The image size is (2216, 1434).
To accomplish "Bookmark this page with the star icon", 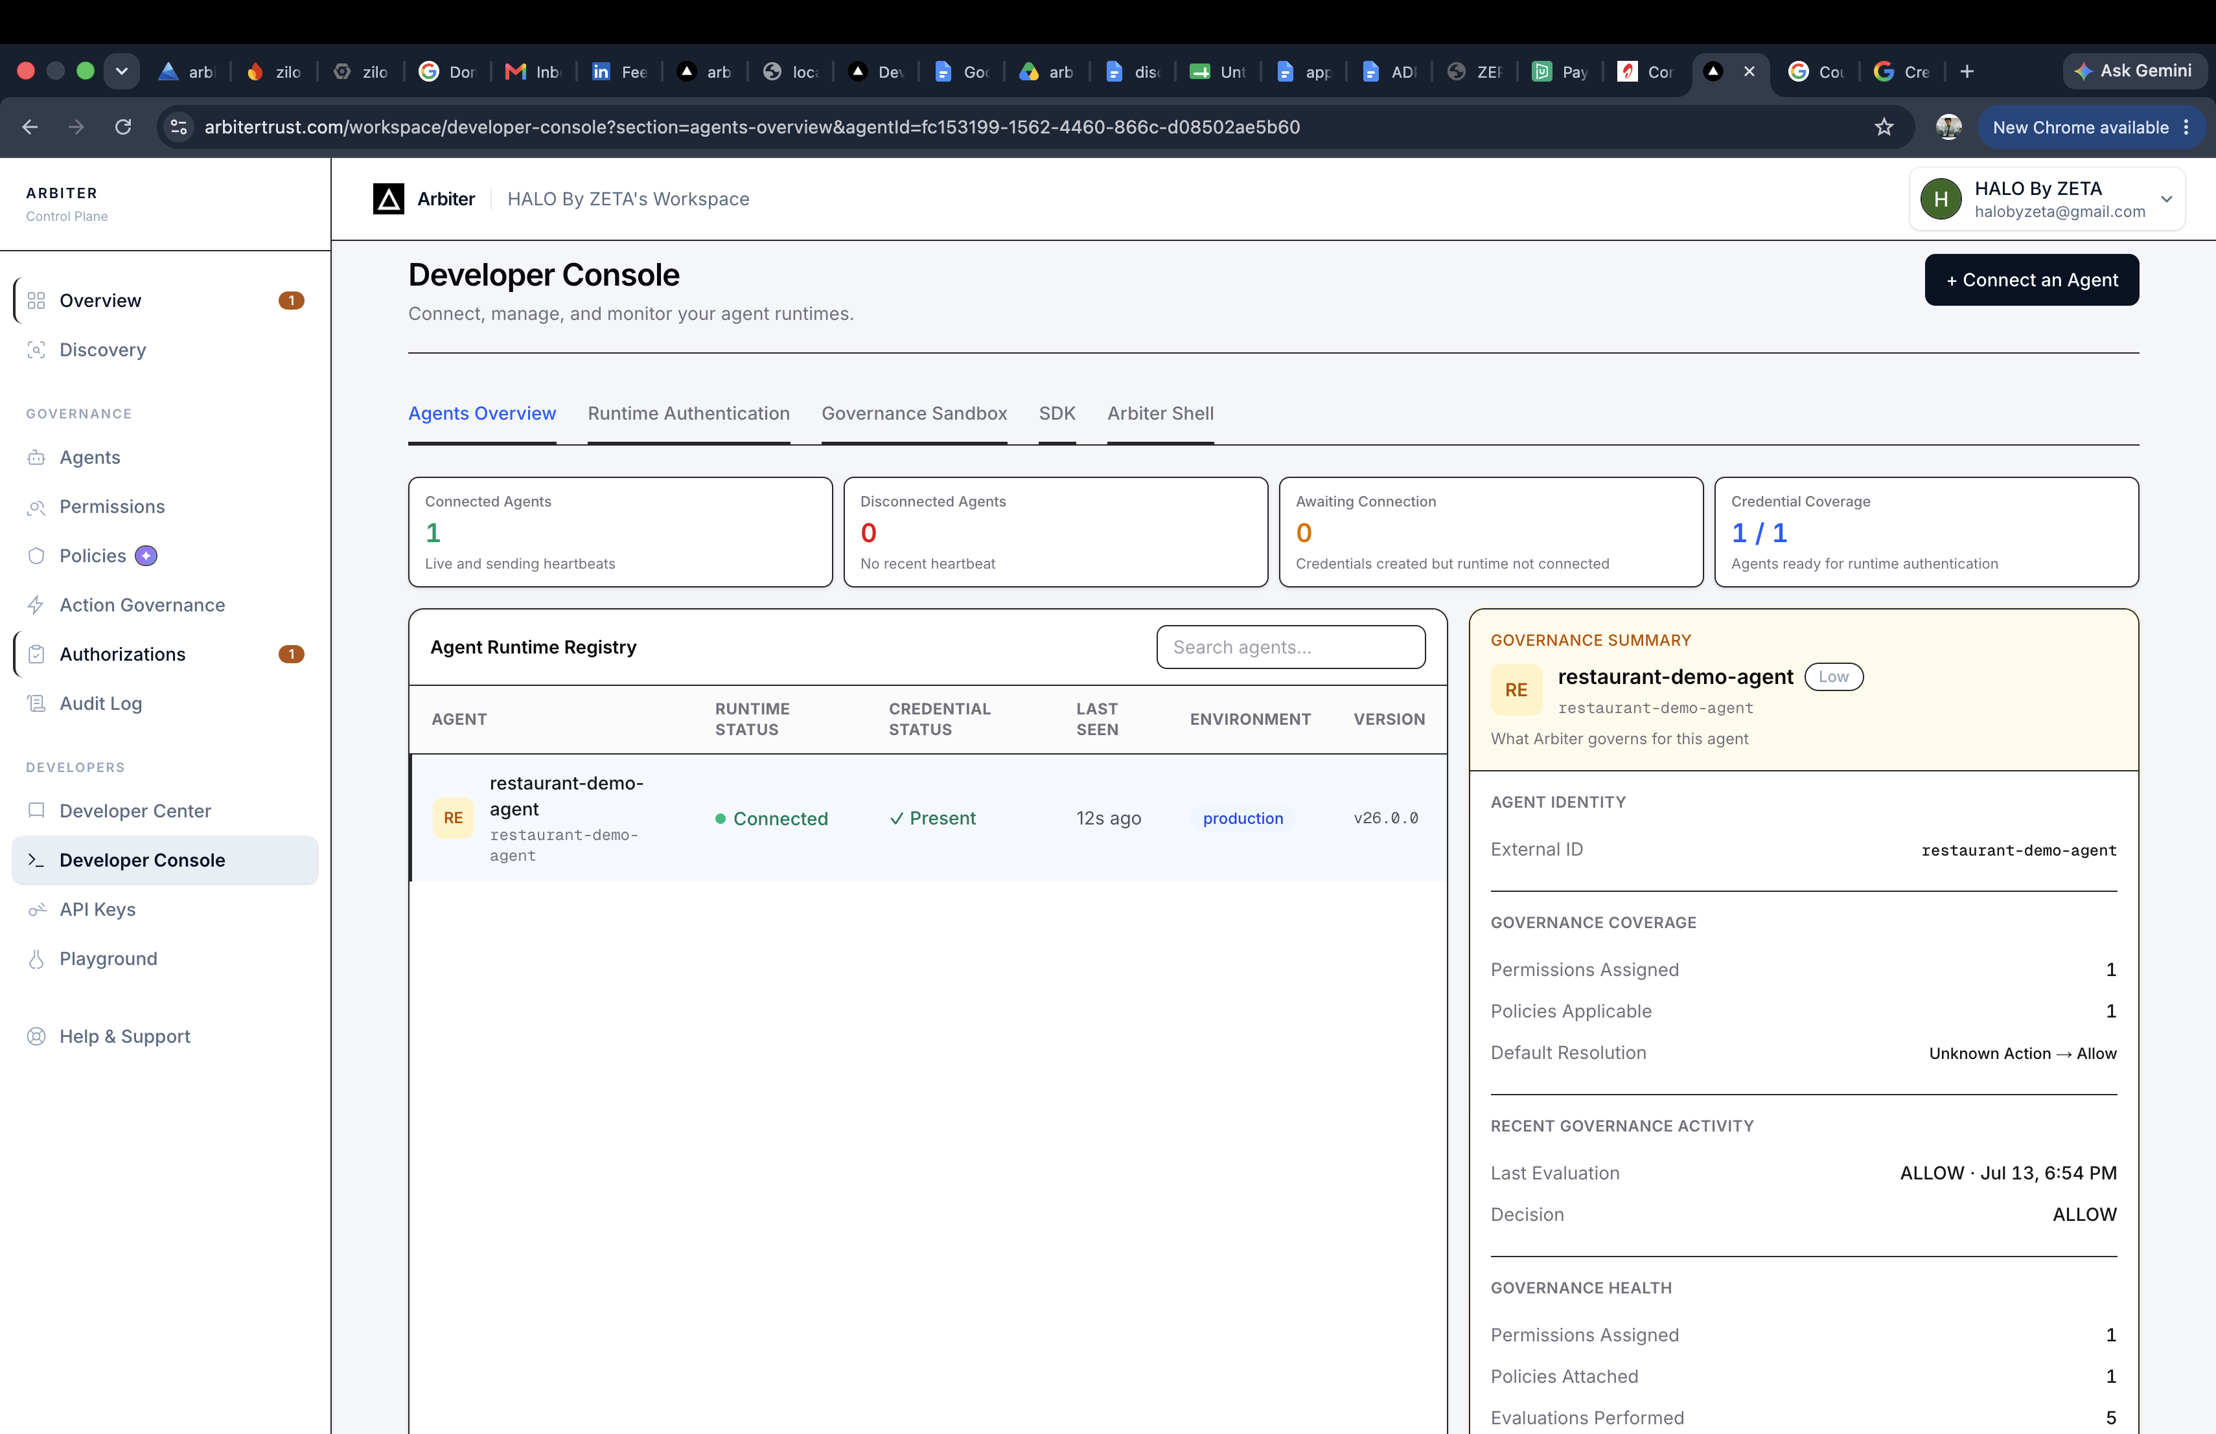I will (1884, 126).
